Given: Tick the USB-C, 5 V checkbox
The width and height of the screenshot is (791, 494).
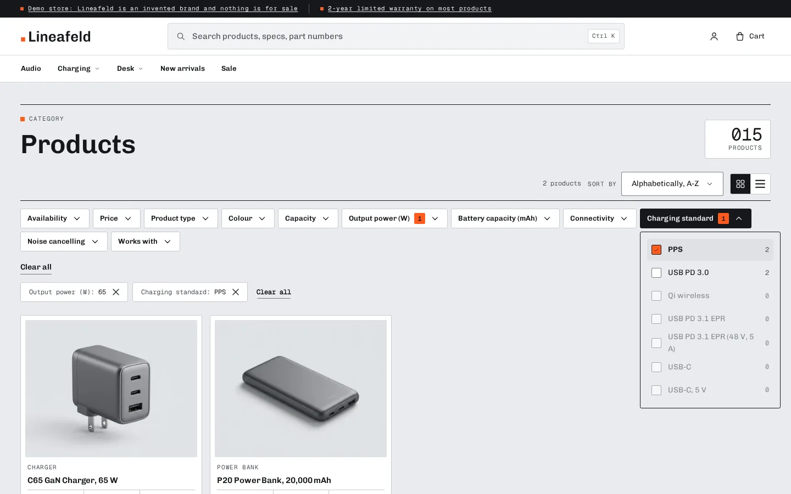Looking at the screenshot, I should click(x=656, y=390).
